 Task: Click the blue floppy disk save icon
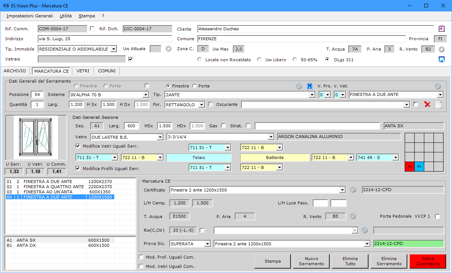coord(441,59)
